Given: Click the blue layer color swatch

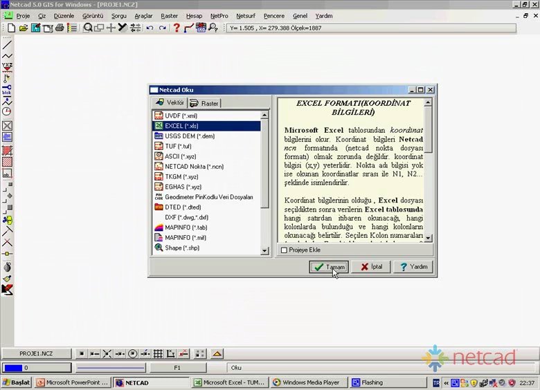Looking at the screenshot, I should click(13, 368).
